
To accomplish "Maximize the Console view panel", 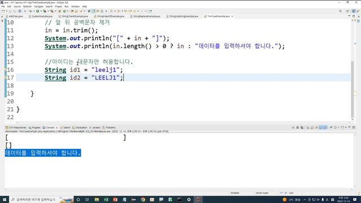I will pyautogui.click(x=354, y=127).
